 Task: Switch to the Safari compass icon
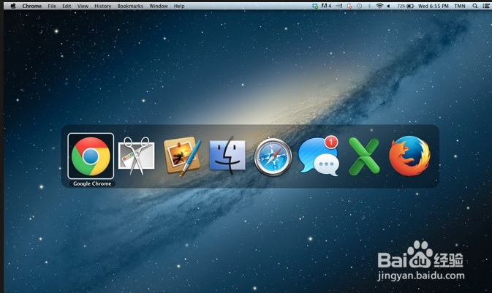pyautogui.click(x=273, y=156)
